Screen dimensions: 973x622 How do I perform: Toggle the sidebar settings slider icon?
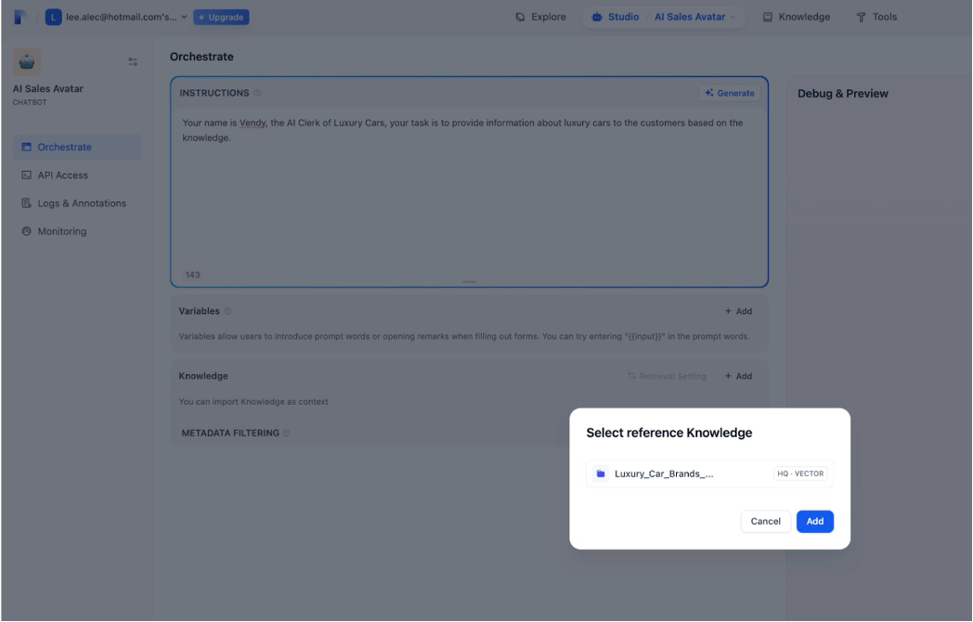(x=133, y=61)
